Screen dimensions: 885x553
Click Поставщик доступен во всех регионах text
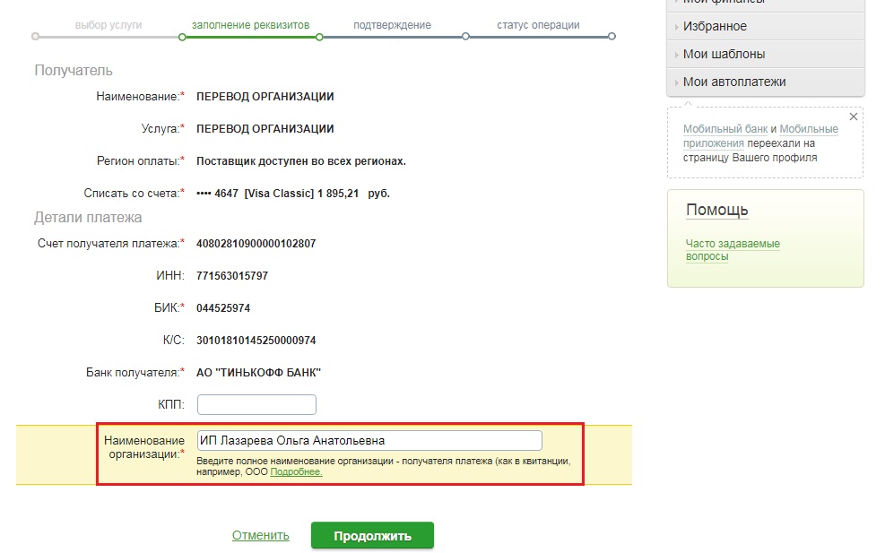point(301,161)
